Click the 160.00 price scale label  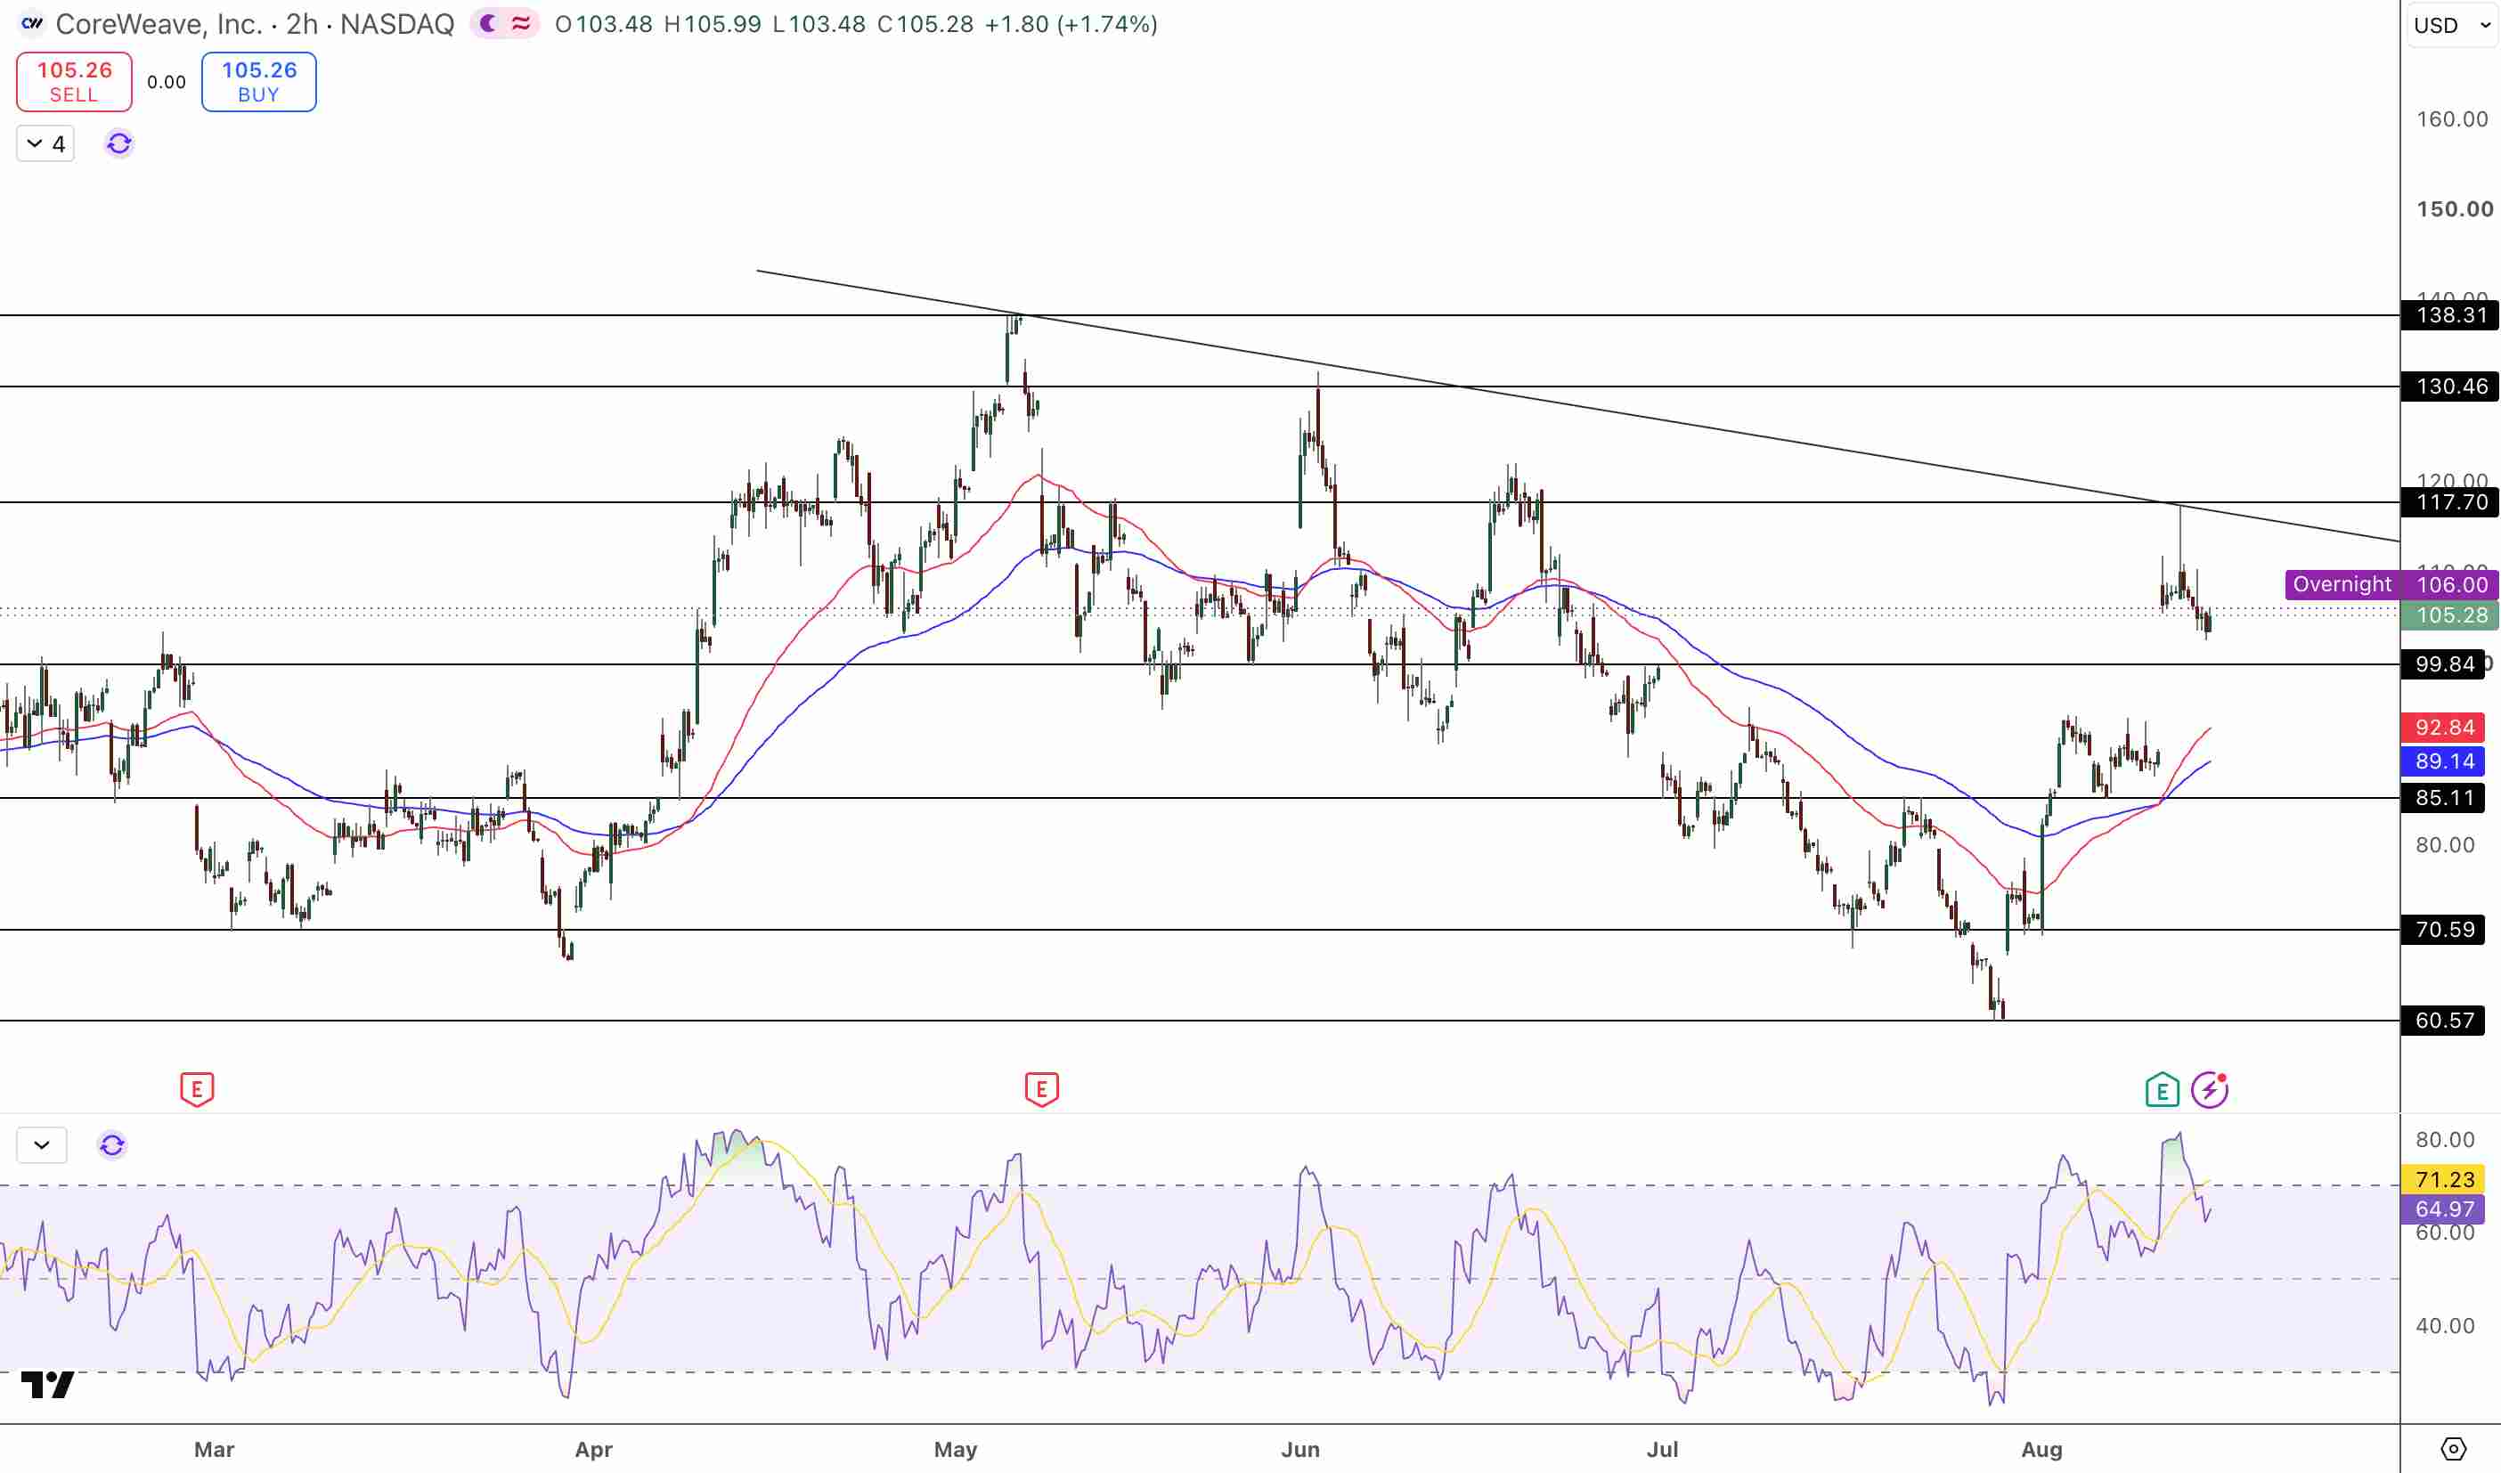tap(2452, 119)
